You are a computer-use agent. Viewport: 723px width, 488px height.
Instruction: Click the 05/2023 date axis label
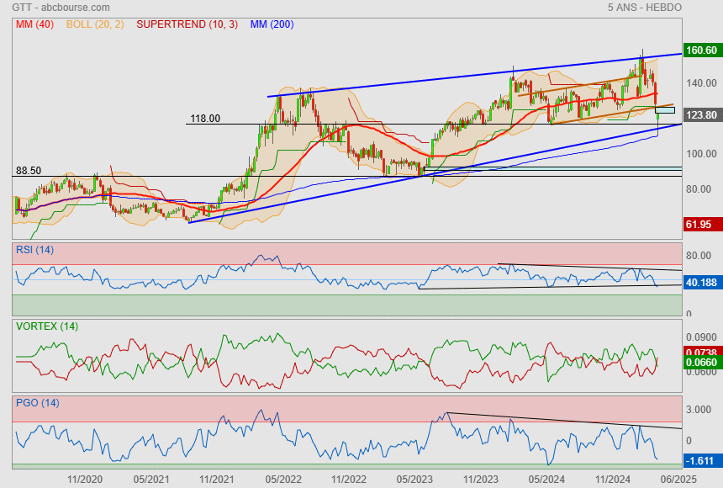(x=415, y=480)
